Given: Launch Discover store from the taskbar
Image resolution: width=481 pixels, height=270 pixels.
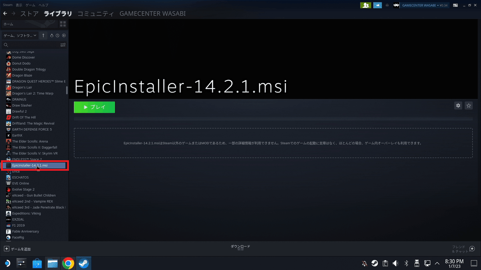Looking at the screenshot, I should tap(37, 263).
